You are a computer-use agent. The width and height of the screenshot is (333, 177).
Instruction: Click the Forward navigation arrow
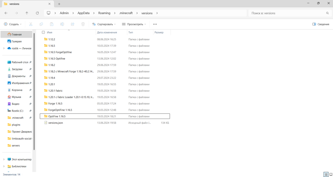click(x=16, y=13)
